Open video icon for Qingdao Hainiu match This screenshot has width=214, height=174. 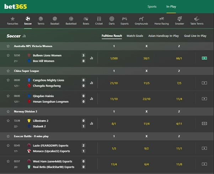[x=204, y=99]
